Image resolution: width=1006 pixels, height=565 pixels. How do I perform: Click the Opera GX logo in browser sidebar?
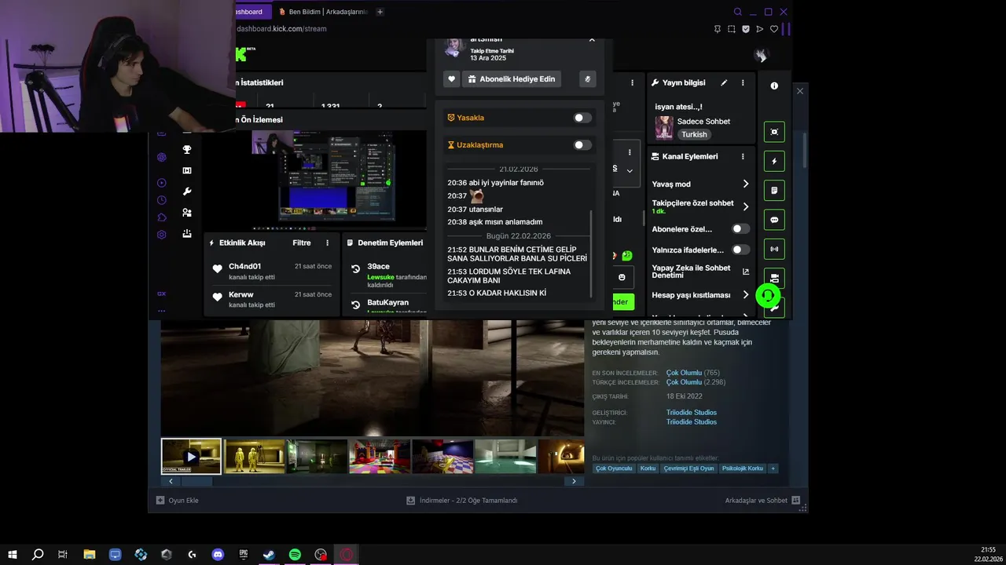click(x=161, y=293)
